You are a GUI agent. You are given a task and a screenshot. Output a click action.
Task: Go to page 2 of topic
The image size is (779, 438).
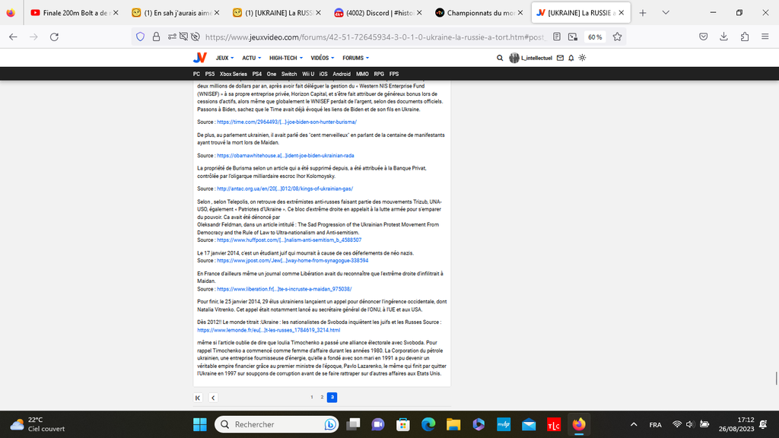coord(322,397)
